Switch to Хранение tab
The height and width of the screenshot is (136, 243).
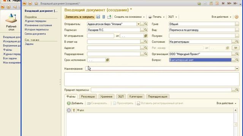106,97
